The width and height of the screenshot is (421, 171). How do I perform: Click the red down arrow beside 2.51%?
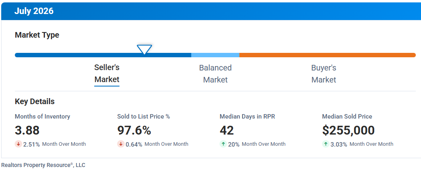click(x=18, y=144)
